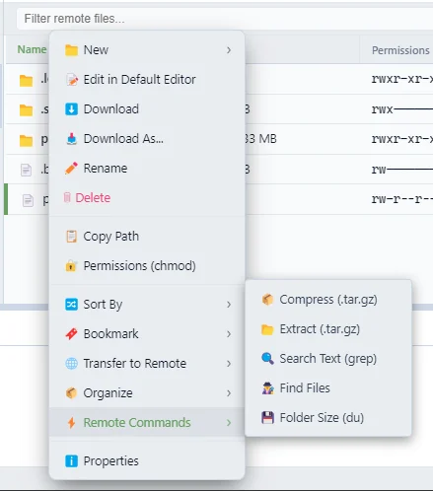Choose Download As... option
The height and width of the screenshot is (491, 433).
(147, 139)
